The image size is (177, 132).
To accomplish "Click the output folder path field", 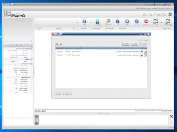I will pyautogui.click(x=104, y=110).
